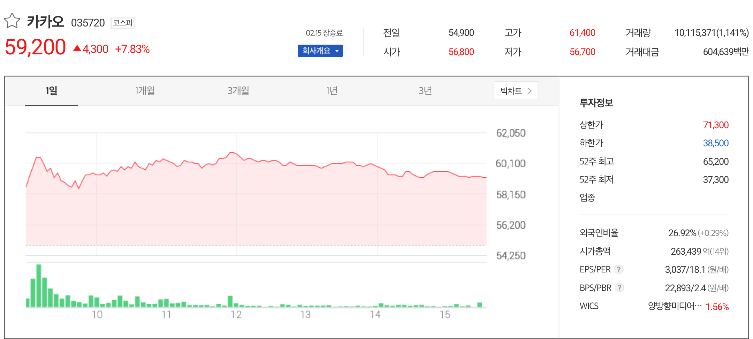Click the BPS/PBR value 22,893/2.4
753x339 pixels.
685,288
